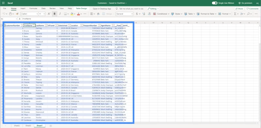The width and height of the screenshot is (261, 128).
Task: Toggle Italic formatting
Action: [x=60, y=14]
